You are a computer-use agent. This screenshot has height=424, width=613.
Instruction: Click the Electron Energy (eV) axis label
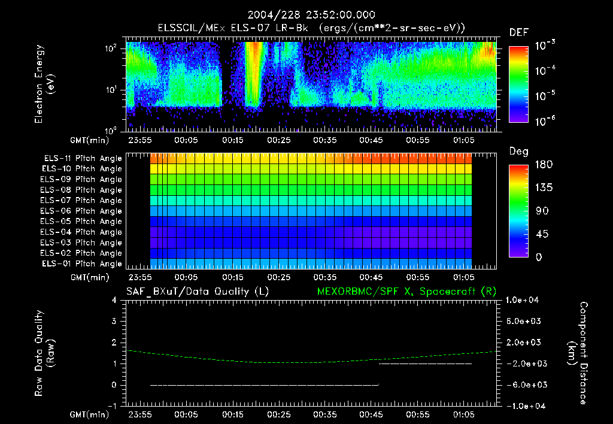[44, 84]
